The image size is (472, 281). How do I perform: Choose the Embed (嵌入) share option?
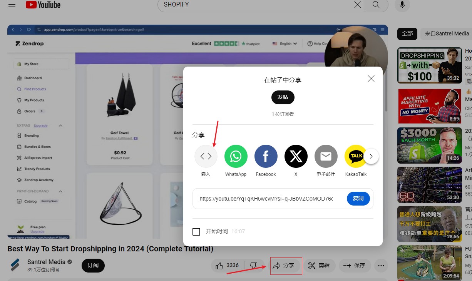[x=206, y=156]
